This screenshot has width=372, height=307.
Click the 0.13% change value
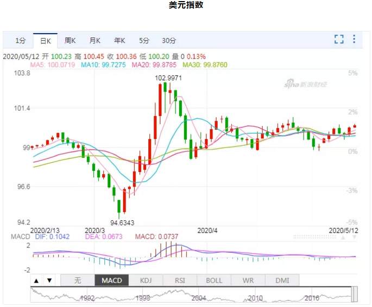[196, 56]
